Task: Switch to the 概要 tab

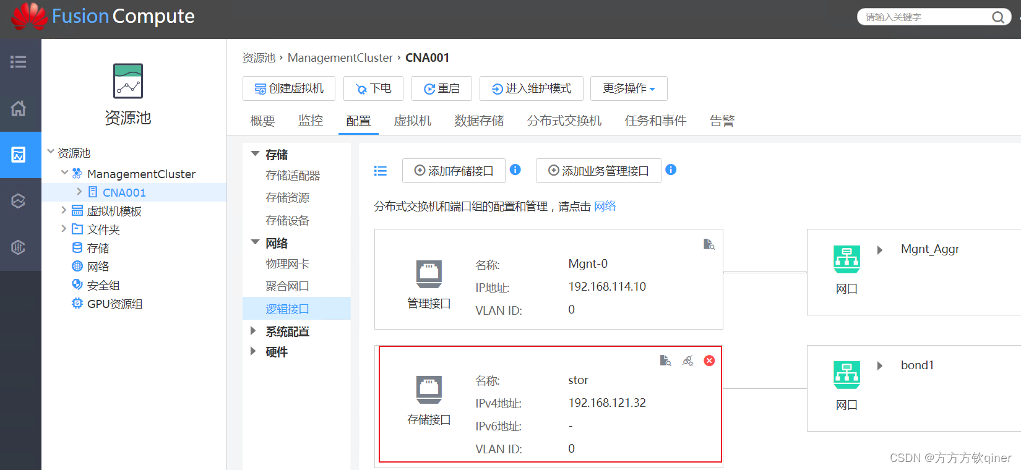Action: click(x=262, y=121)
